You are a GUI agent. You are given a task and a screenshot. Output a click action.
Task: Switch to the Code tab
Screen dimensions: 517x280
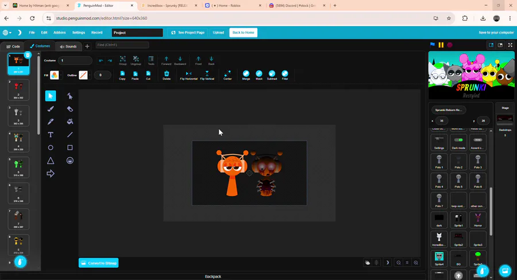13,46
